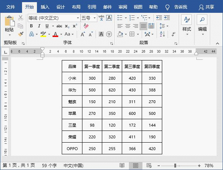Toggle Italic formatting
This screenshot has width=223, height=170.
pyautogui.click(x=39, y=26)
